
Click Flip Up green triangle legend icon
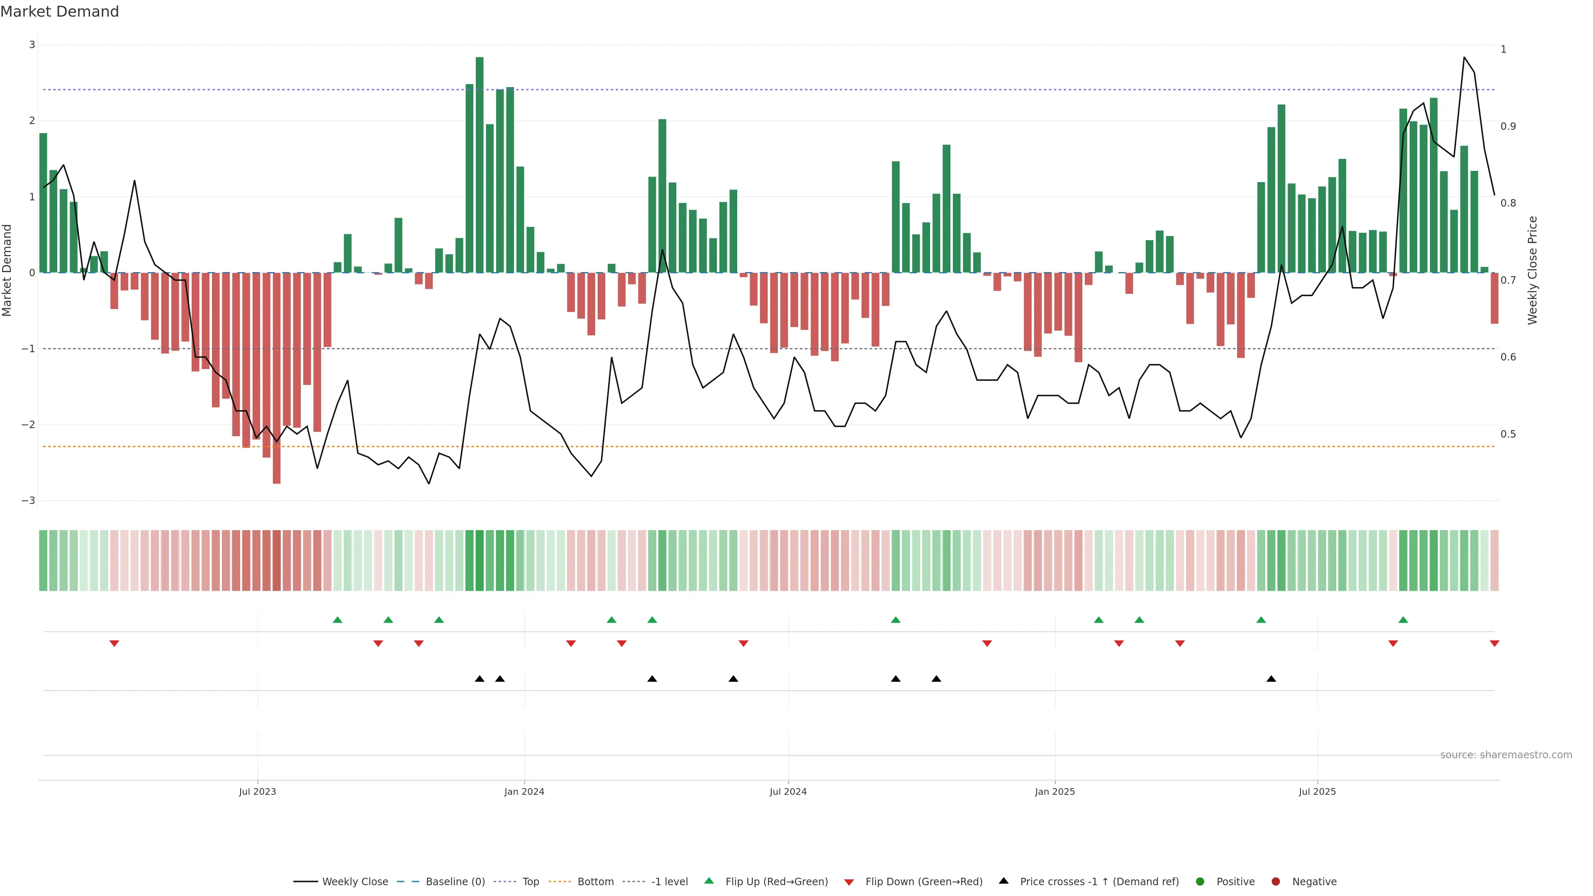point(709,881)
